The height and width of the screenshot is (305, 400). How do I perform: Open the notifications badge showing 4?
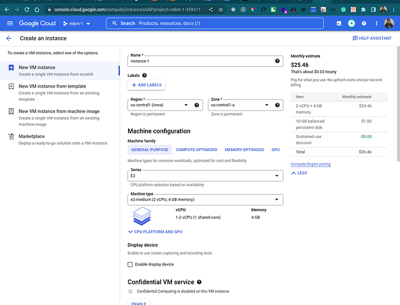(x=351, y=23)
